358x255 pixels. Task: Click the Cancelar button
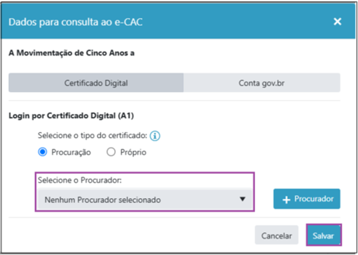pyautogui.click(x=277, y=235)
